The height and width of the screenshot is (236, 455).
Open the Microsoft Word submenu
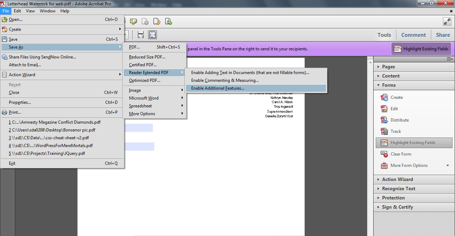155,98
